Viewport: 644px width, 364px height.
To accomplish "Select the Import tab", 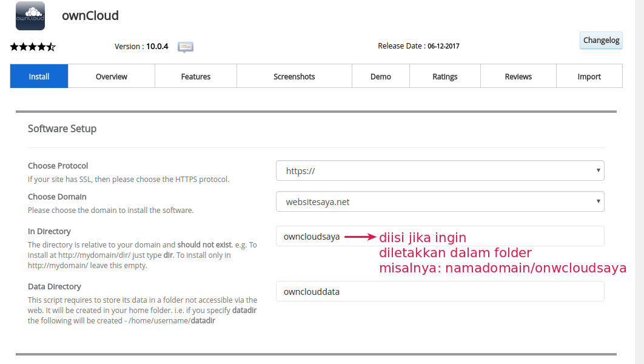I will pos(589,76).
